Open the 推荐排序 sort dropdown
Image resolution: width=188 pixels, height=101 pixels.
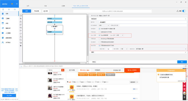click(134, 82)
